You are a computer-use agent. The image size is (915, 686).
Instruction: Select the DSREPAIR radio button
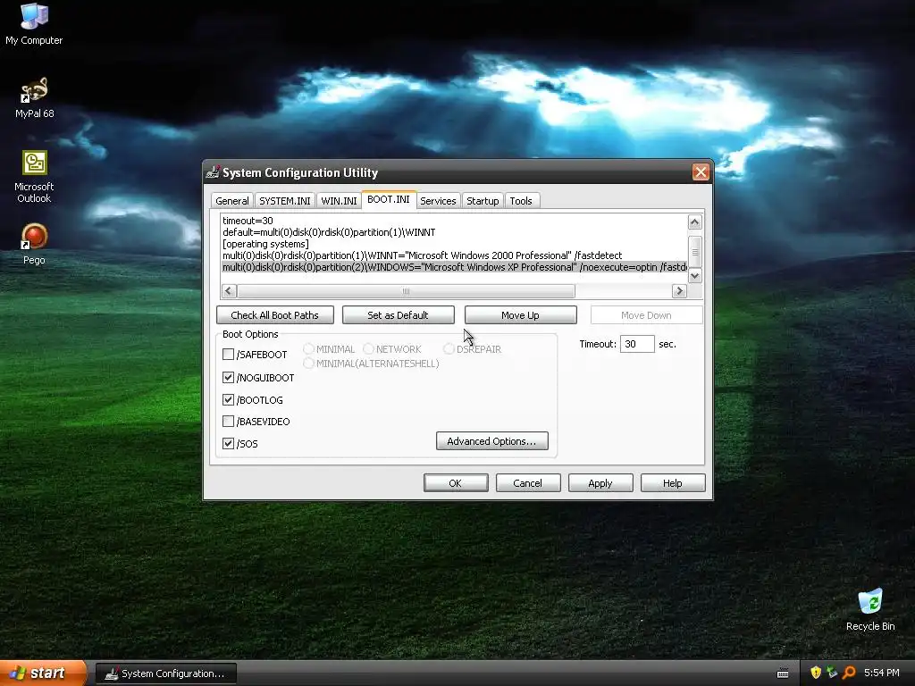(x=449, y=349)
